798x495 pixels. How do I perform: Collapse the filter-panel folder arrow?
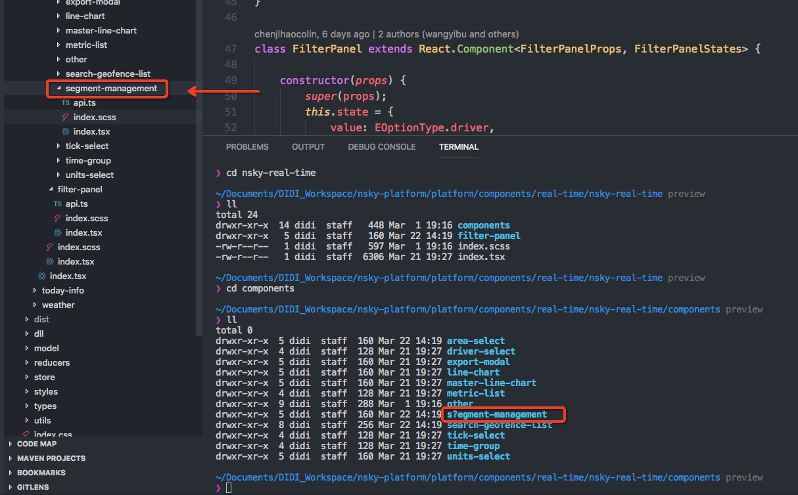[x=51, y=190]
